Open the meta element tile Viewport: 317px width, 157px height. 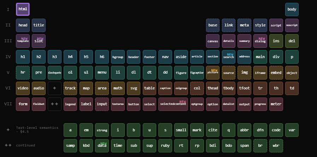coord(245,25)
